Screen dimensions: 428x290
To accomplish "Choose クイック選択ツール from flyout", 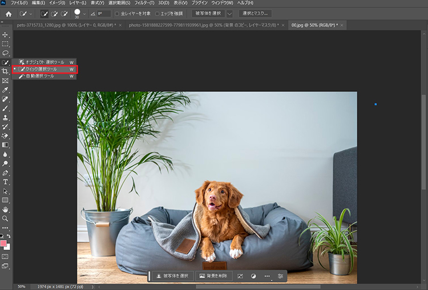I will 45,70.
